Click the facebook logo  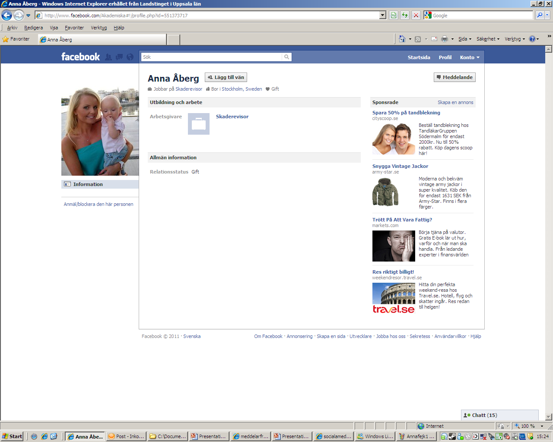(80, 57)
